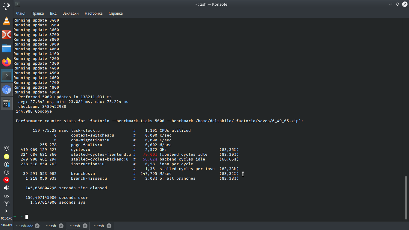409x230 pixels.
Task: Click the 'checksum: 3489452988' line
Action: [42, 107]
